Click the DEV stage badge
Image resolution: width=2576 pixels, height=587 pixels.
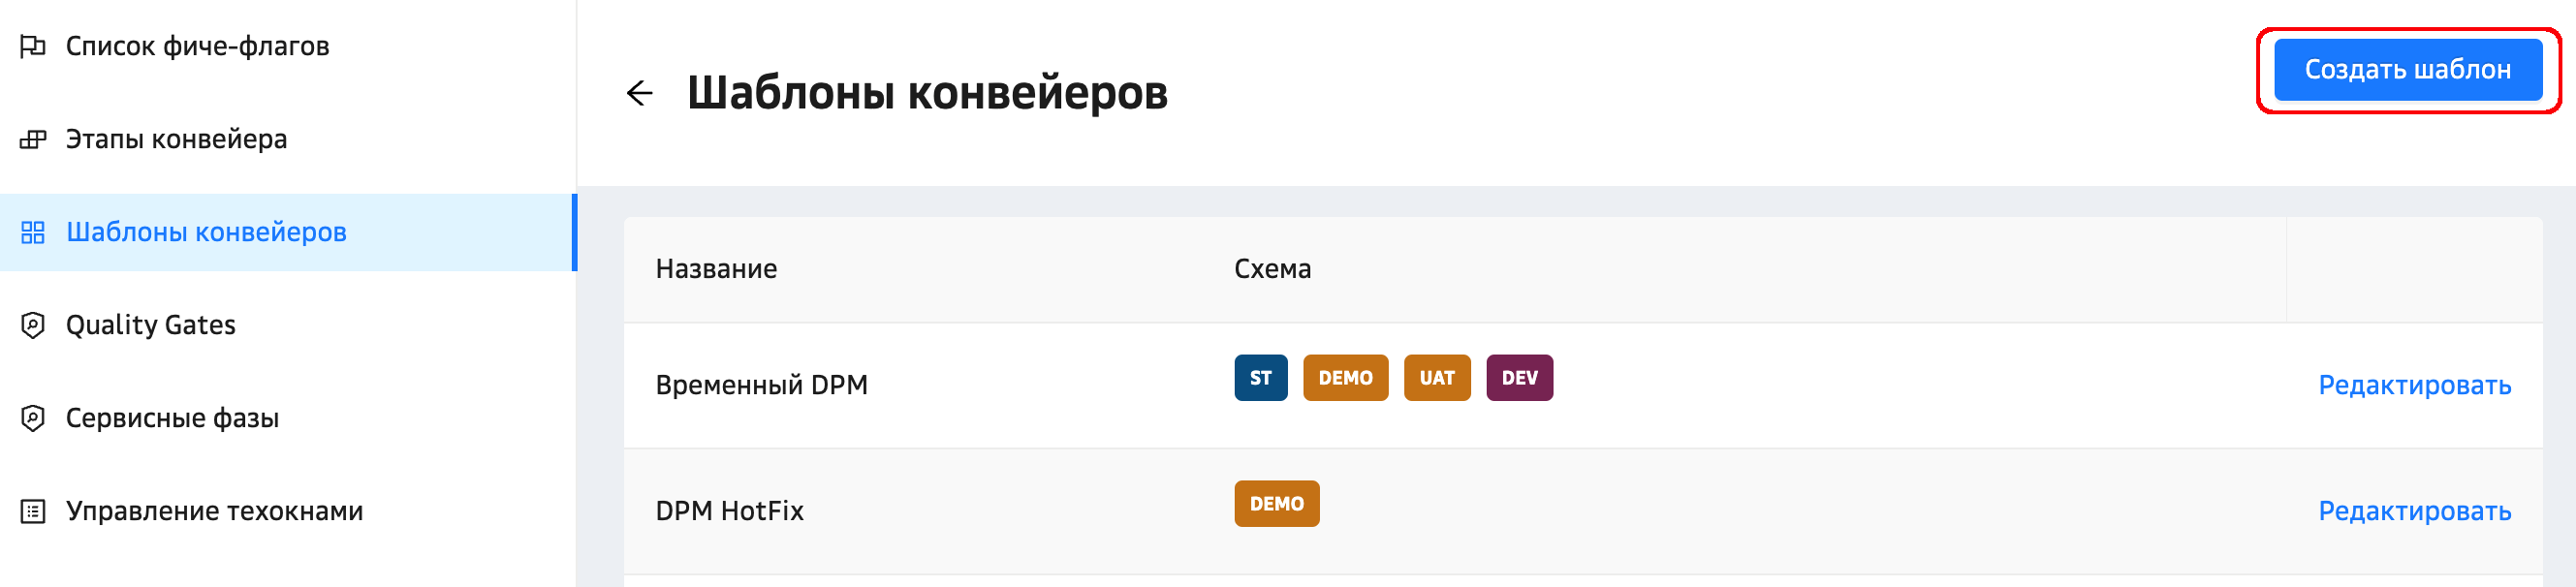pos(1518,378)
